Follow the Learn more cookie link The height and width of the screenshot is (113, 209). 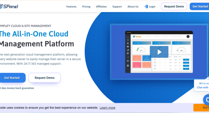(107, 108)
